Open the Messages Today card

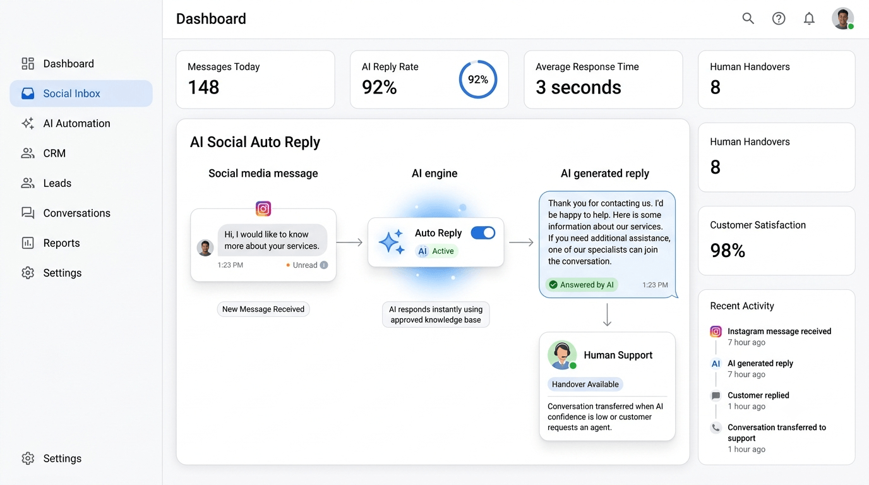click(x=255, y=80)
